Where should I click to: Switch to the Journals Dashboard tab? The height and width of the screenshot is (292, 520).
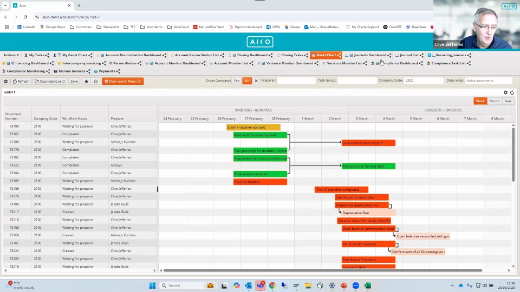pos(369,55)
